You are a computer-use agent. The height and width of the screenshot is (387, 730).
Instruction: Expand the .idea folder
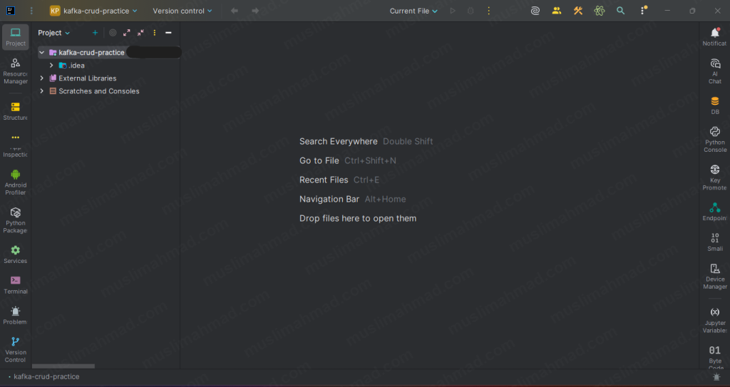coord(51,66)
